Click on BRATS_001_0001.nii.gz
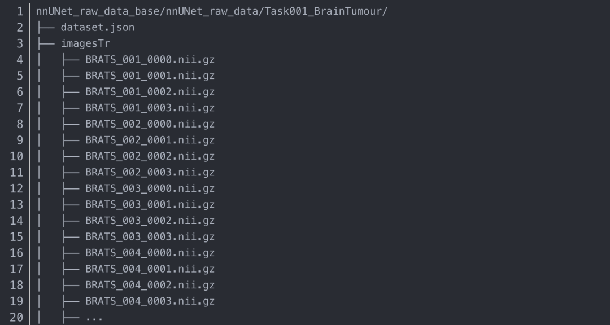The height and width of the screenshot is (325, 610). (150, 76)
